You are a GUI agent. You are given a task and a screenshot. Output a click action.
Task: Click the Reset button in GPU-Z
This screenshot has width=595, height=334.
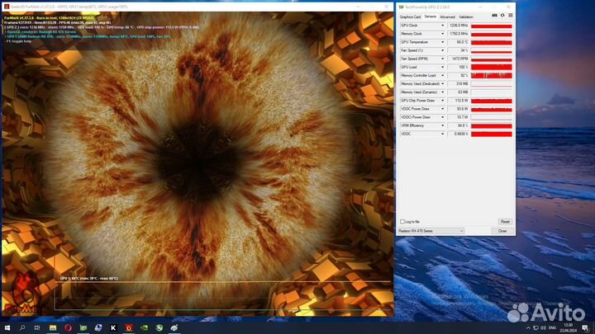pyautogui.click(x=505, y=222)
